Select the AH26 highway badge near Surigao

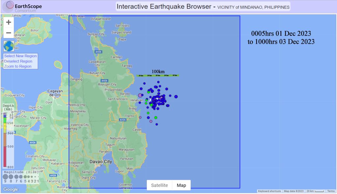(x=98, y=52)
